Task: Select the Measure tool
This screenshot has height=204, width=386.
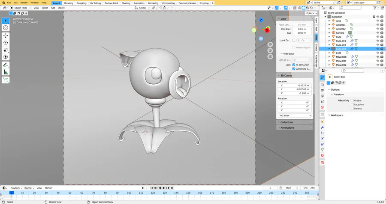Action: (x=6, y=72)
